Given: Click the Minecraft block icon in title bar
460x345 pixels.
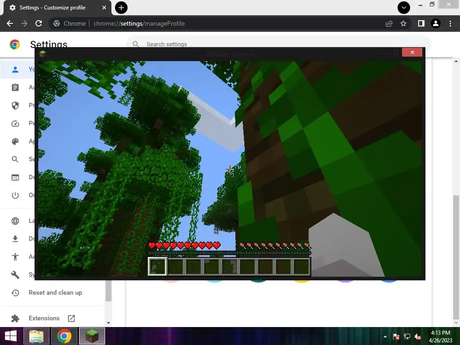Looking at the screenshot, I should coord(43,54).
